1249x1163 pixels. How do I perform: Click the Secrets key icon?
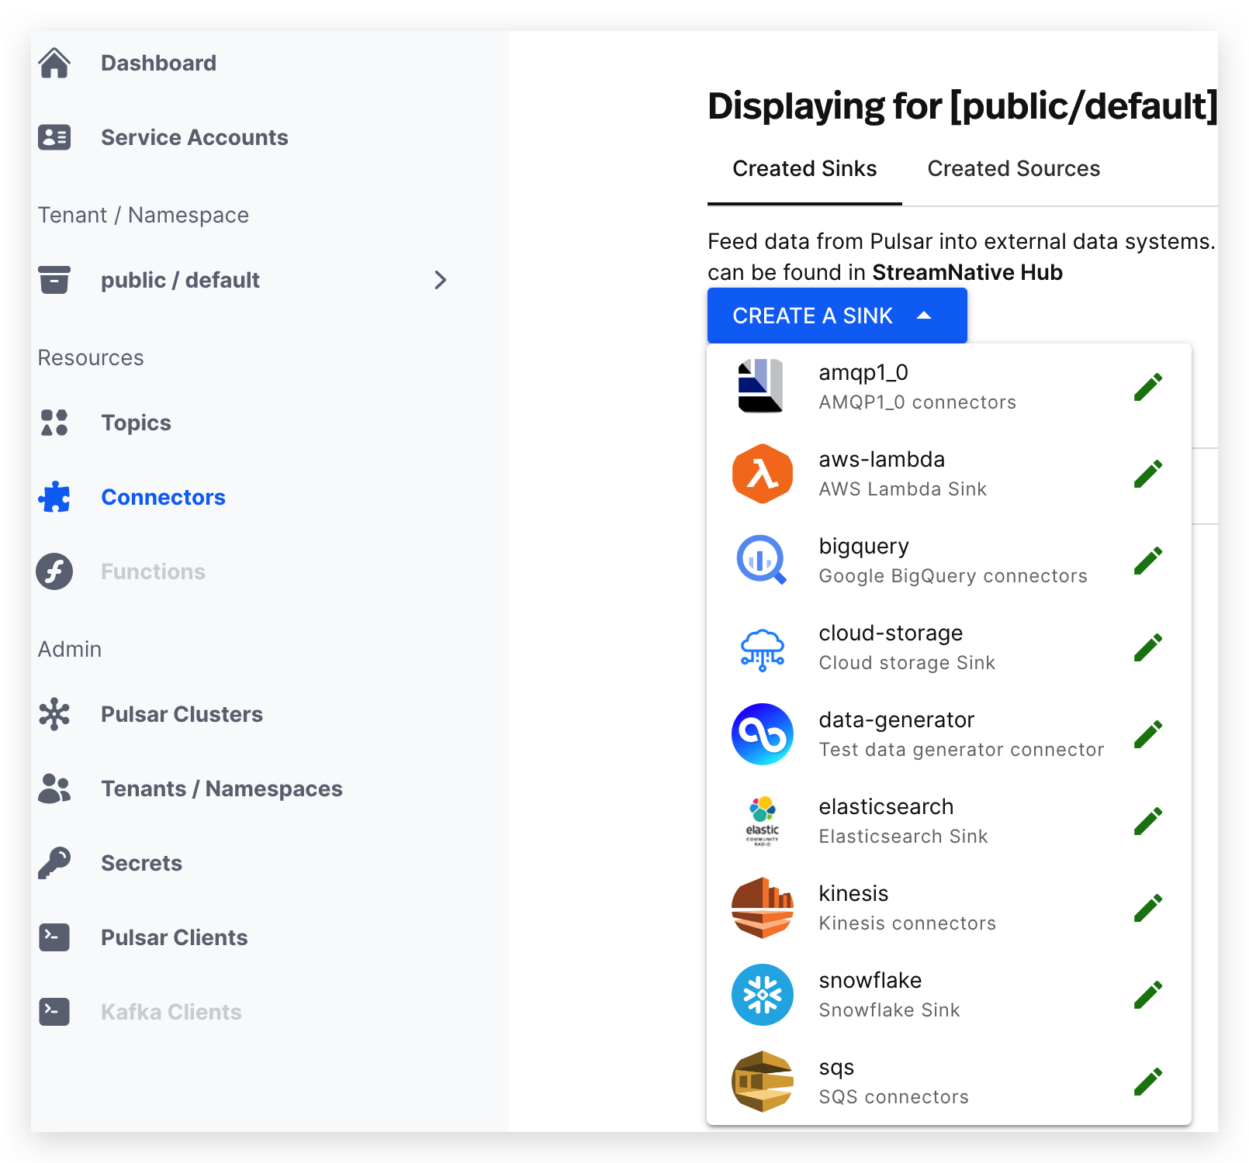(54, 863)
